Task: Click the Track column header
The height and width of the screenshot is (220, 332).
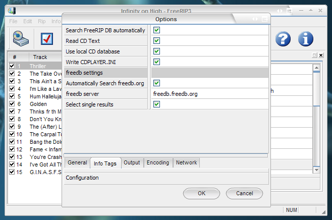Action: (45, 57)
